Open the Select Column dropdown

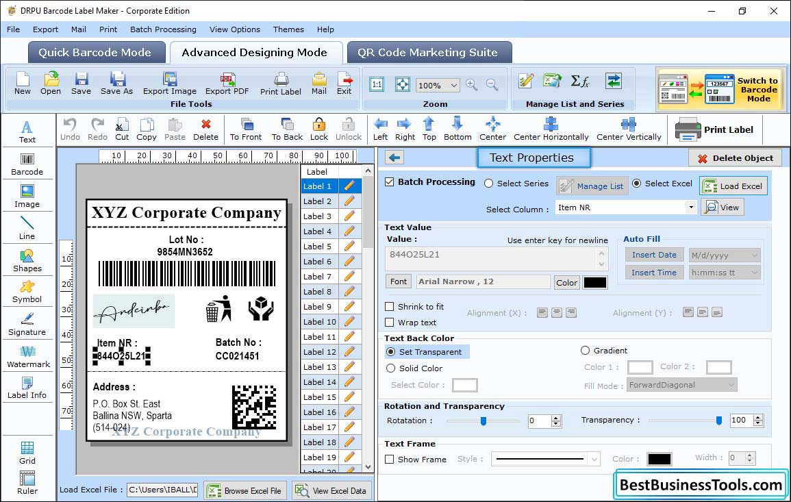click(690, 208)
